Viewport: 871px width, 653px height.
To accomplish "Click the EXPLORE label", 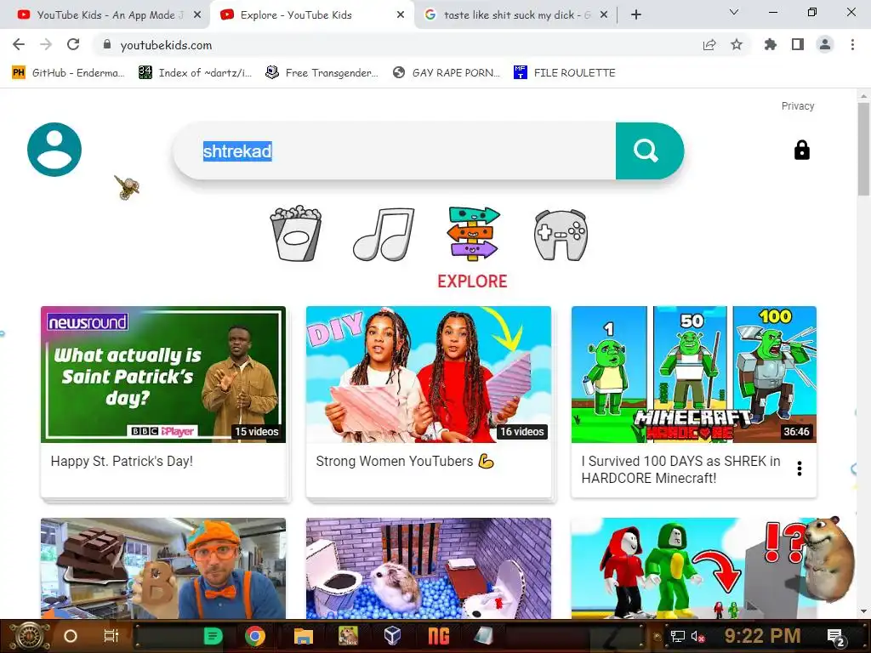I will pos(472,281).
